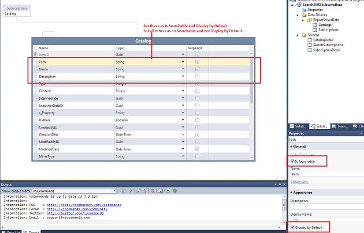Open the feedburner RSS link
The image size is (364, 233).
pyautogui.click(x=84, y=205)
